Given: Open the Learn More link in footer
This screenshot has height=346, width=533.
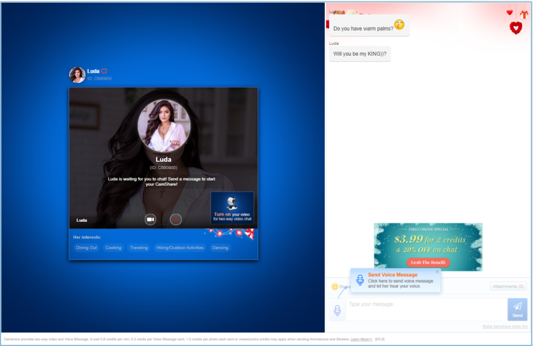Looking at the screenshot, I should (x=361, y=339).
